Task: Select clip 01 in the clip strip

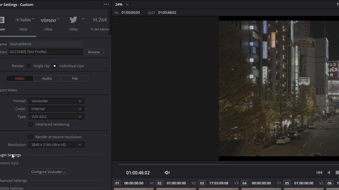Action: point(117,183)
